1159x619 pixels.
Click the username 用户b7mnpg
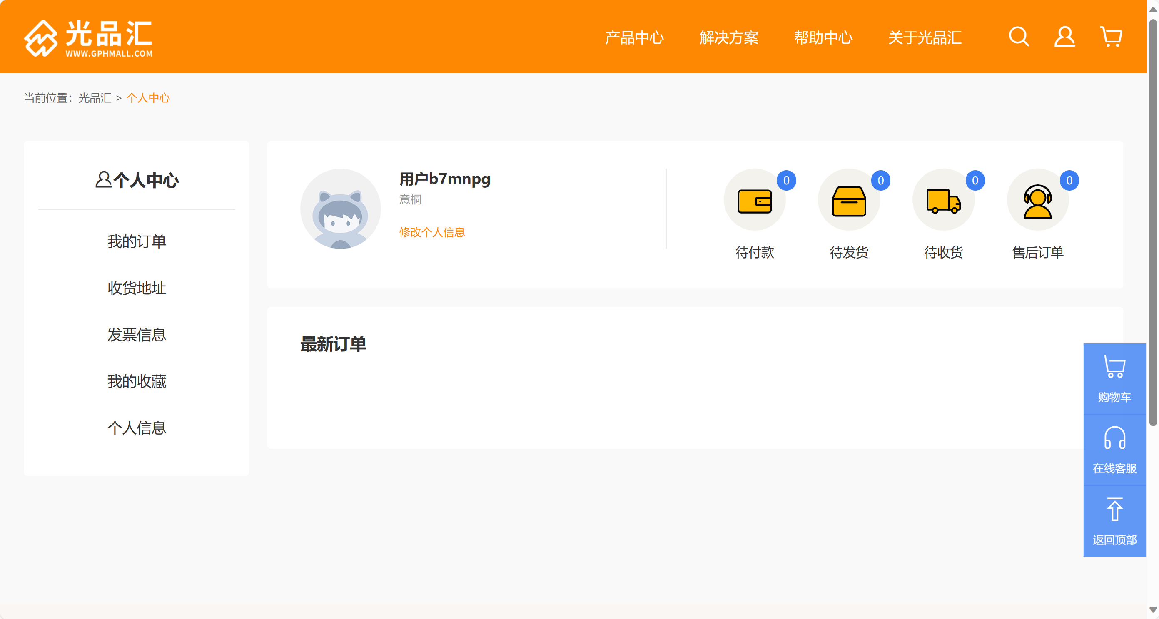[x=444, y=179]
